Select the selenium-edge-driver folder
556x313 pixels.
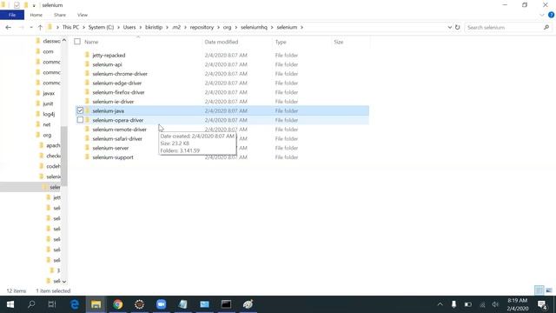click(117, 83)
